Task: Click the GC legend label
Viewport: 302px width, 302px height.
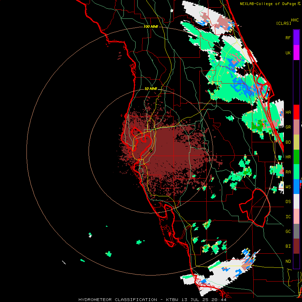Action: coord(288,232)
